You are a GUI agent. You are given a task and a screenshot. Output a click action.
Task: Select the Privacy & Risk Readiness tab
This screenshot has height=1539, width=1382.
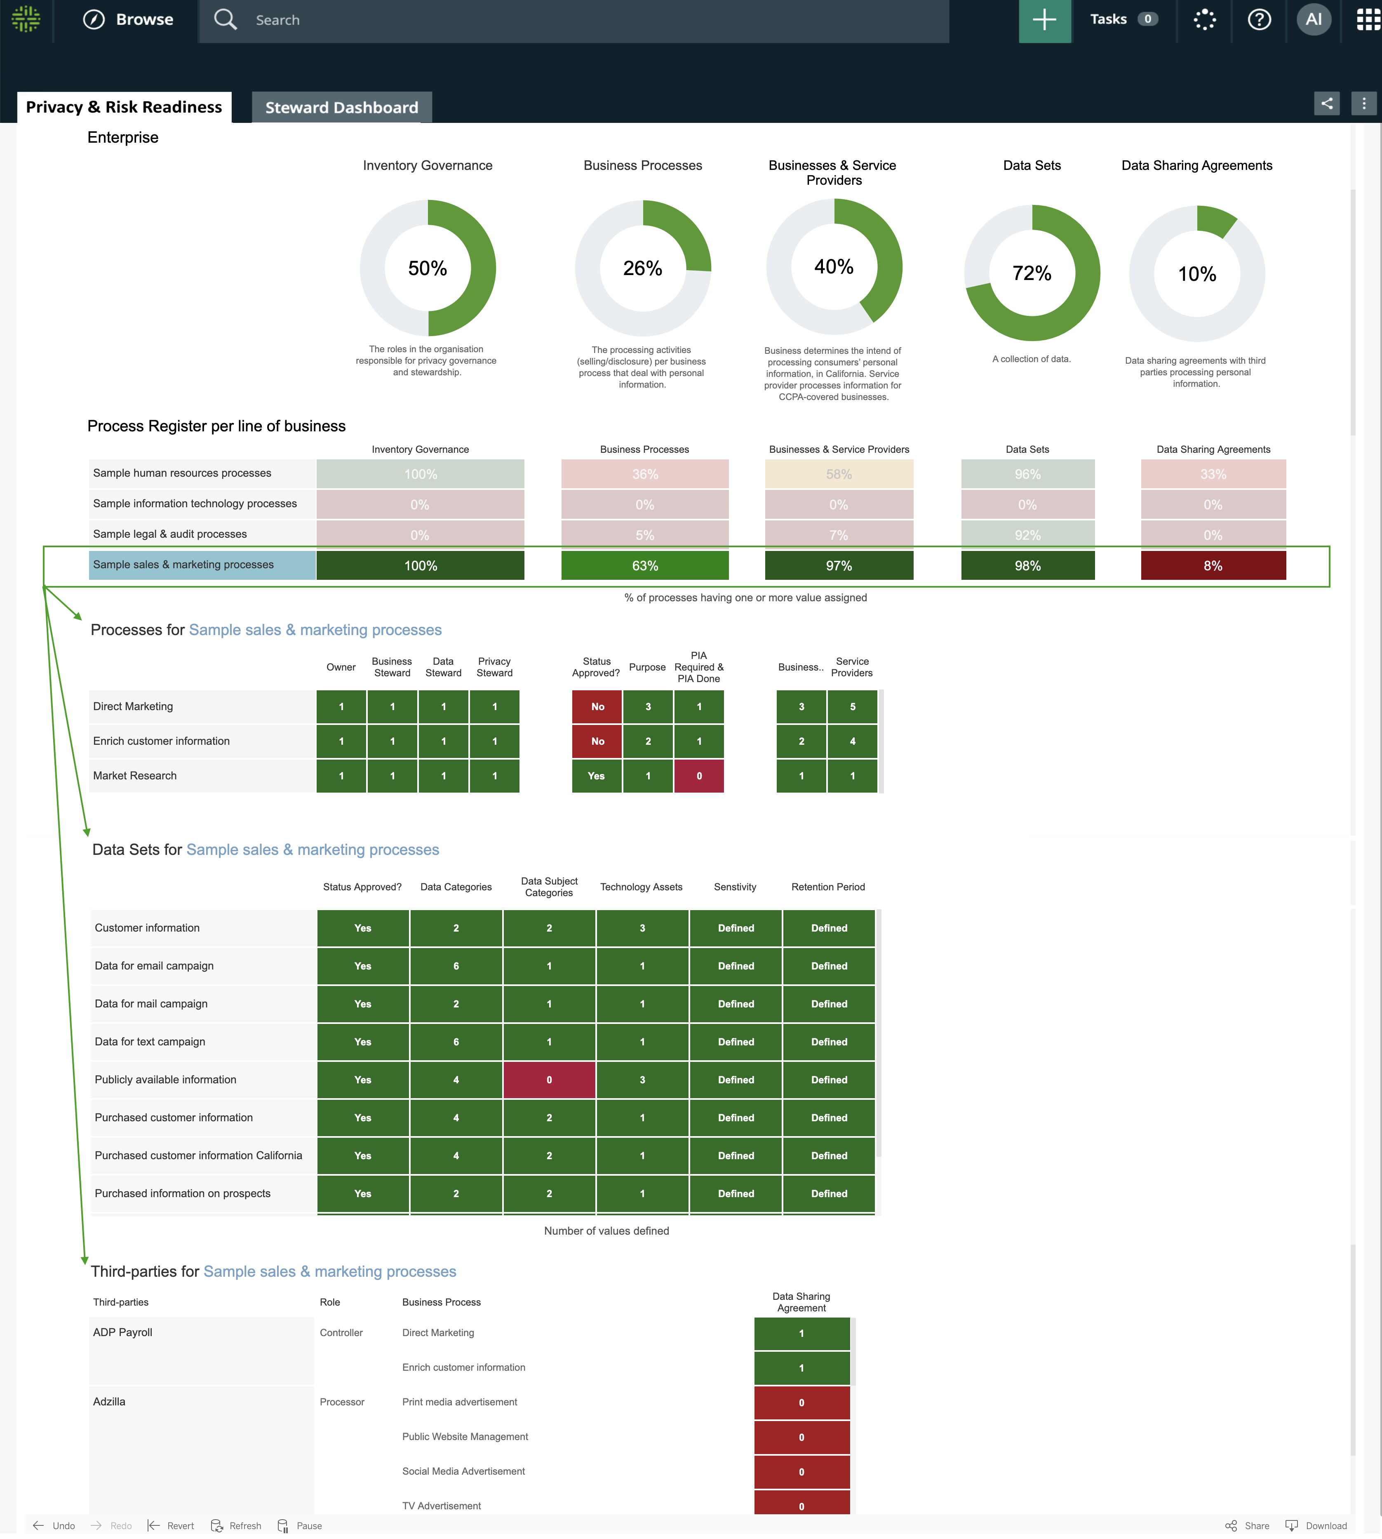124,107
